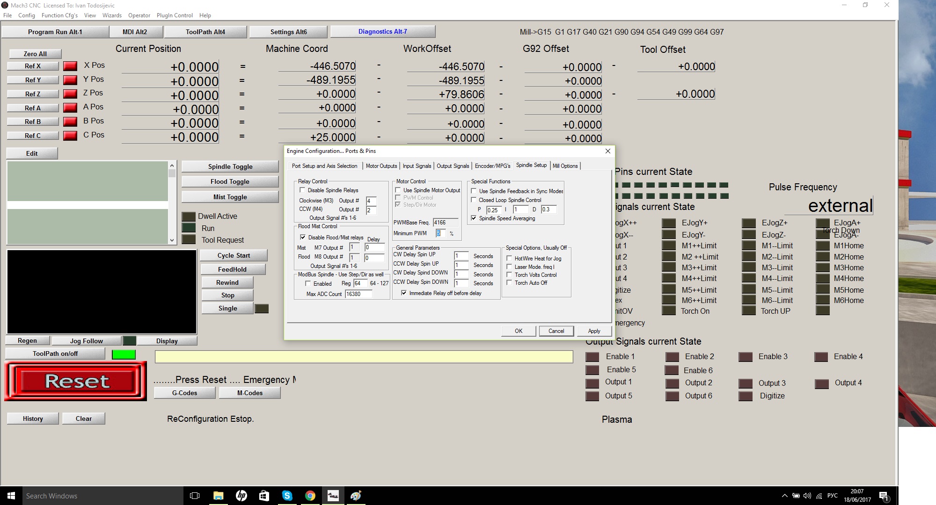Click the green ToolPath on/off indicator
Image resolution: width=936 pixels, height=505 pixels.
(124, 354)
